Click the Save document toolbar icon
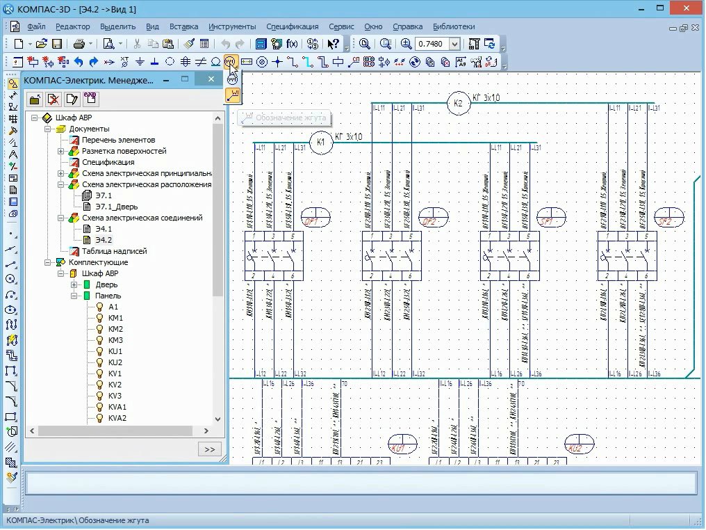The width and height of the screenshot is (706, 530). tap(57, 44)
